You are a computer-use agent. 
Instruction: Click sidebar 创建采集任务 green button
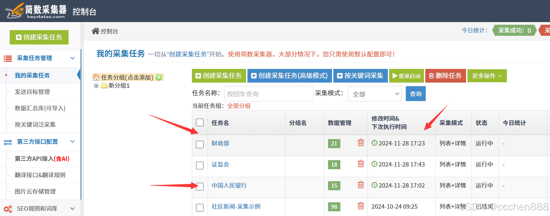click(39, 37)
